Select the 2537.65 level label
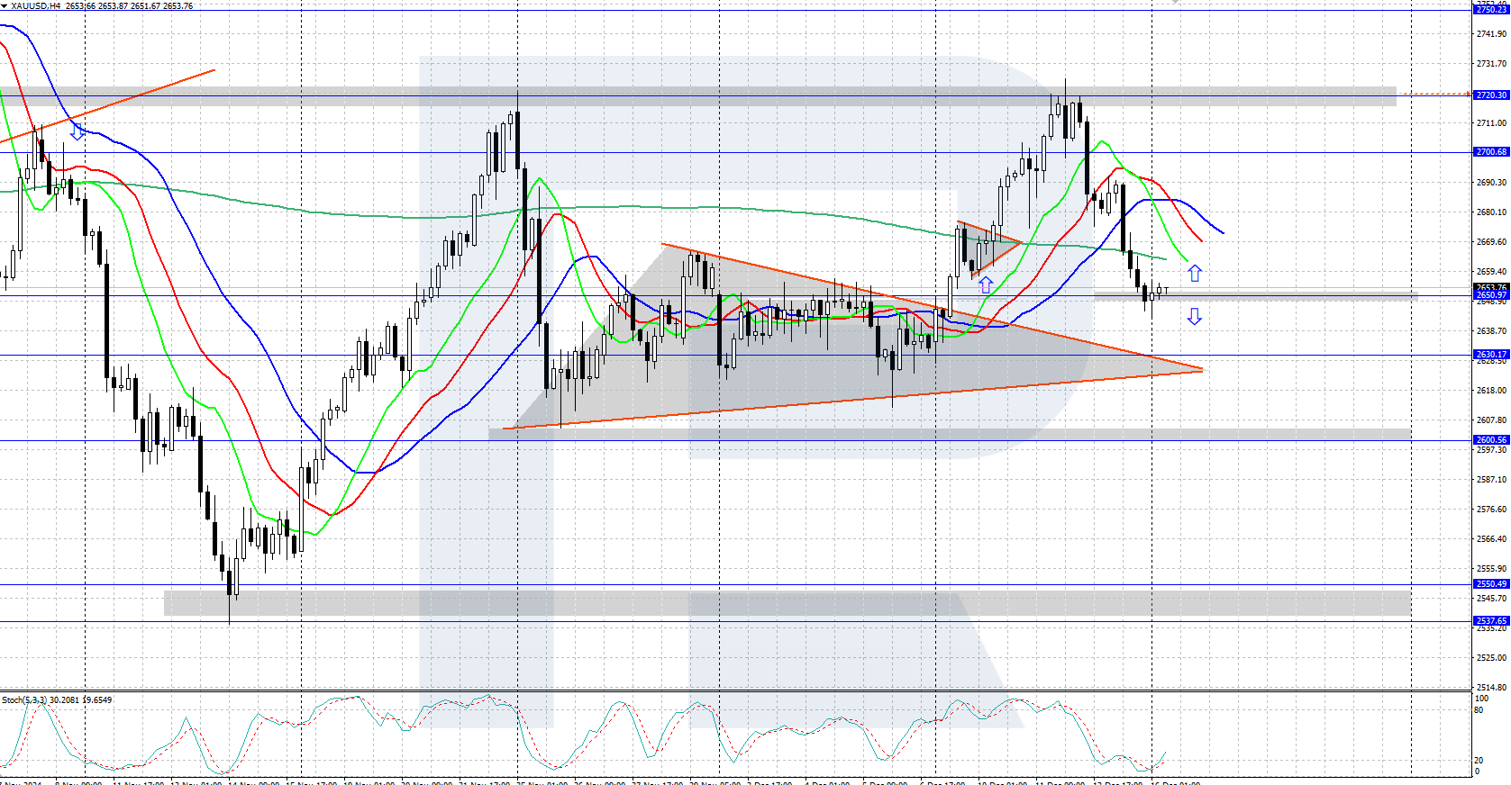 click(1491, 621)
